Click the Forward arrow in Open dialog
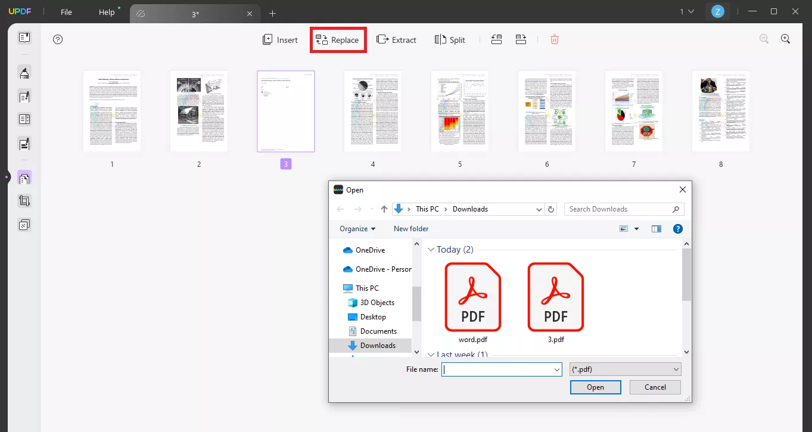Screen dimensions: 812x432 [357, 209]
